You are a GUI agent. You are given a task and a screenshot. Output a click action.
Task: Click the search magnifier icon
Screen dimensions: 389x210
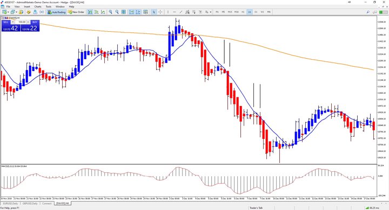pyautogui.click(x=368, y=12)
